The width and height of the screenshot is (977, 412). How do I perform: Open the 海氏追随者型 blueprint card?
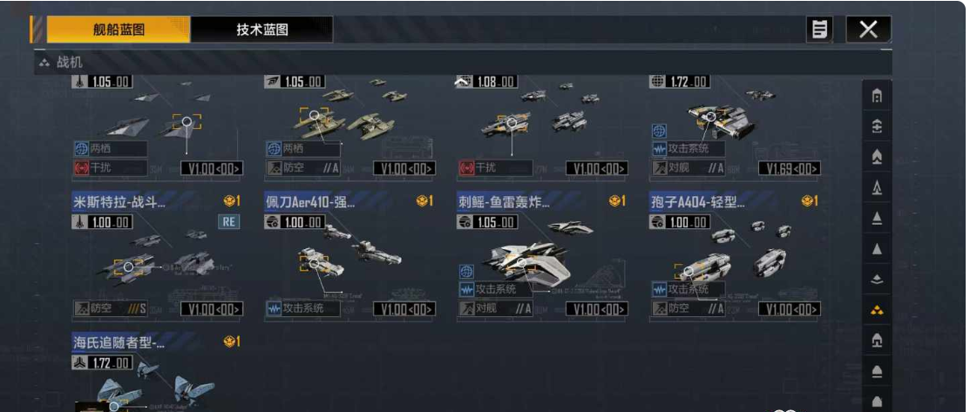pos(157,372)
